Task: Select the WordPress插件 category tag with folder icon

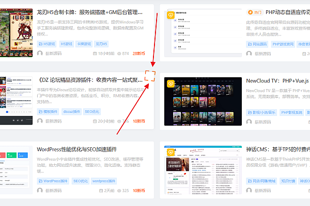Action: coord(53,181)
